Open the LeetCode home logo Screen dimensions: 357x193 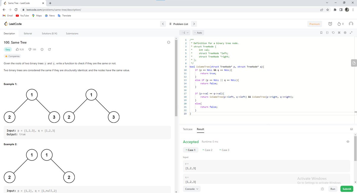(x=13, y=24)
